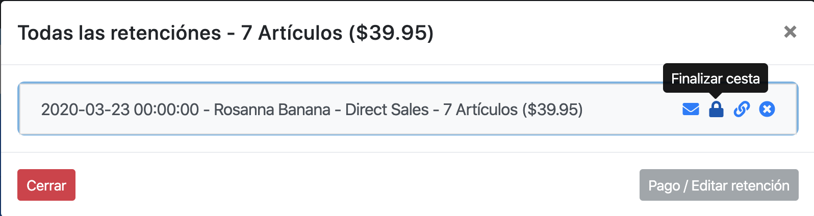Remove the 2020-03-23 hold entry
This screenshot has height=216, width=814.
(x=767, y=109)
